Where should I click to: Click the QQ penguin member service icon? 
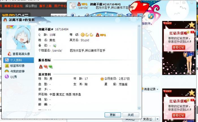point(41,66)
